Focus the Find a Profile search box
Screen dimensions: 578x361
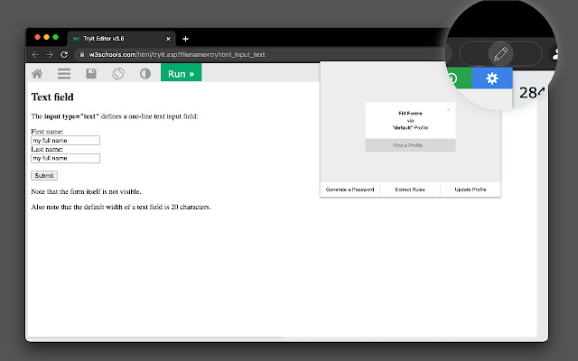(410, 145)
